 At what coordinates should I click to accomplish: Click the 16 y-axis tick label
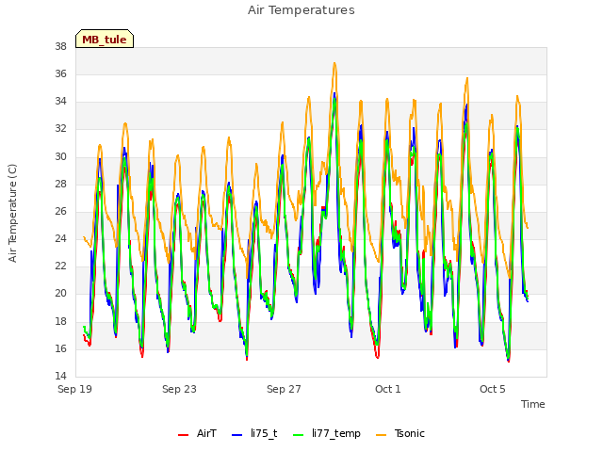tap(60, 348)
